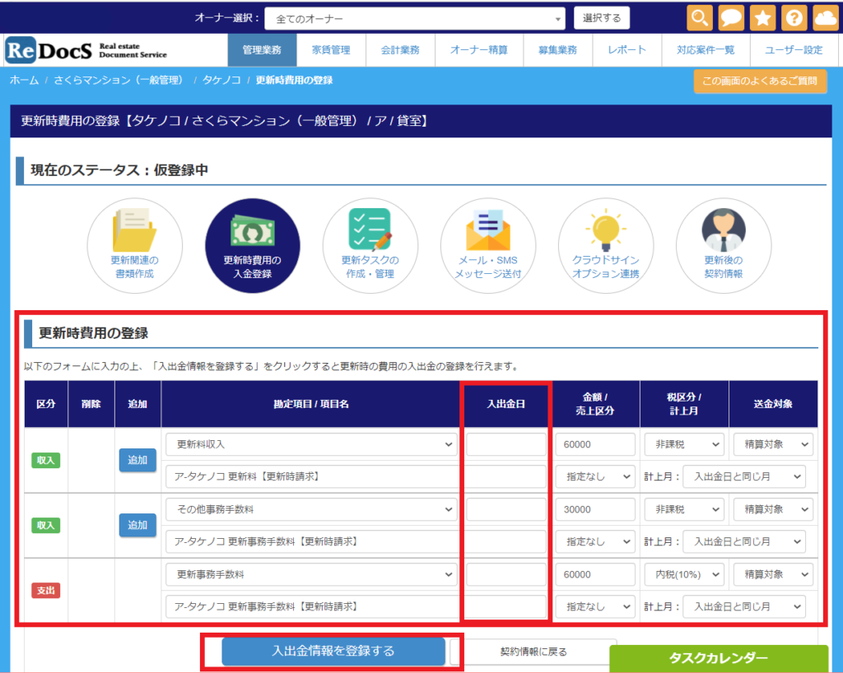The width and height of the screenshot is (843, 673).
Task: Open メール・SMSメッセージ送付 envelope icon
Action: [x=487, y=245]
